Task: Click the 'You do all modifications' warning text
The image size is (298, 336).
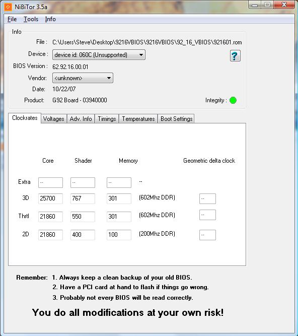Action: tap(128, 312)
